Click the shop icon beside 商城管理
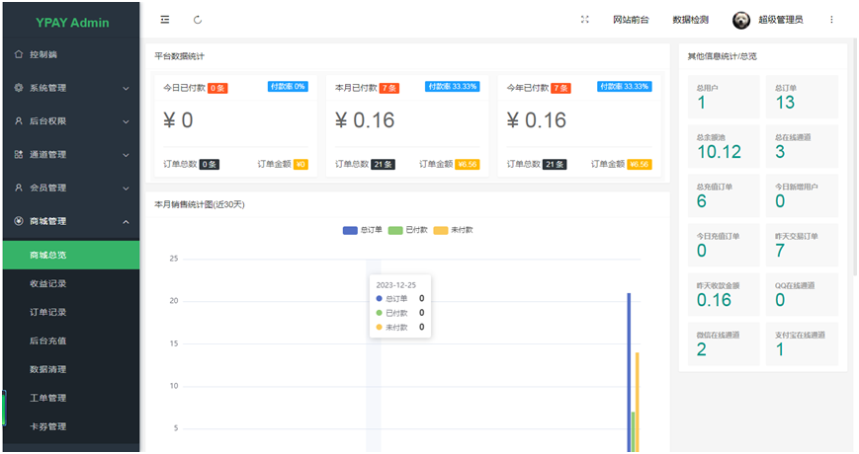 (19, 221)
